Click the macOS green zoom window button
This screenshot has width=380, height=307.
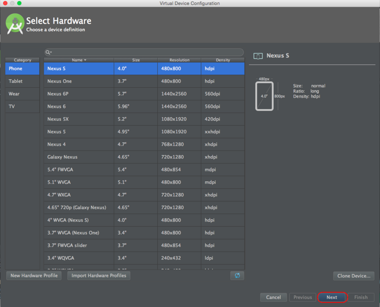point(19,3)
